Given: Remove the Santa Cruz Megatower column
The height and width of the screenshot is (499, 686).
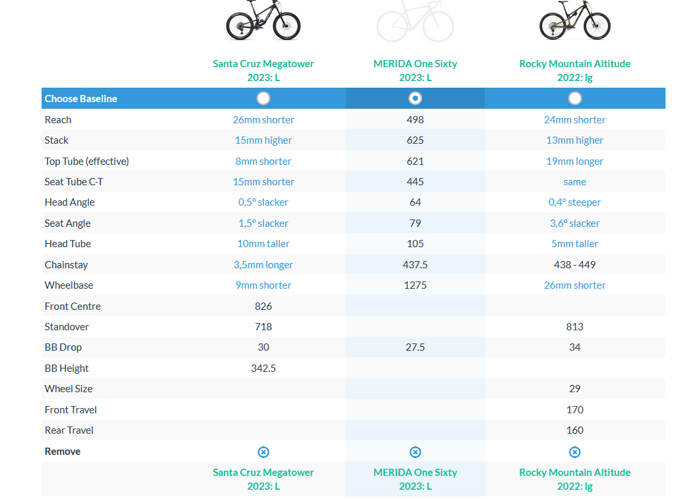Looking at the screenshot, I should [263, 452].
